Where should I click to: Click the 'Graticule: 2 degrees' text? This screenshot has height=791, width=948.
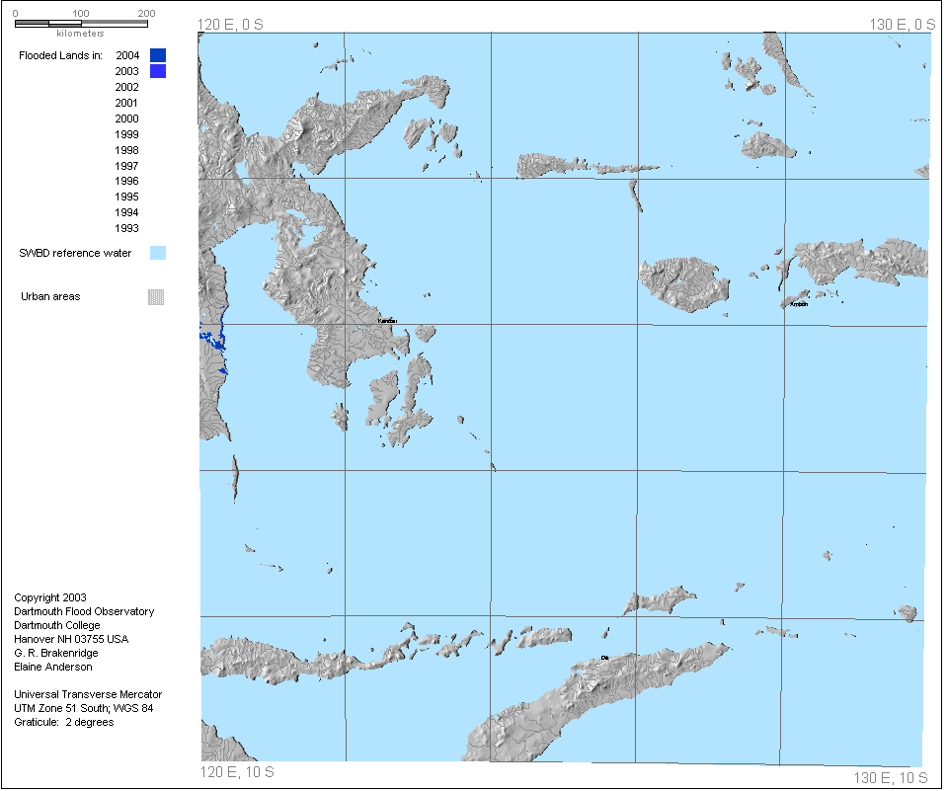click(x=63, y=722)
